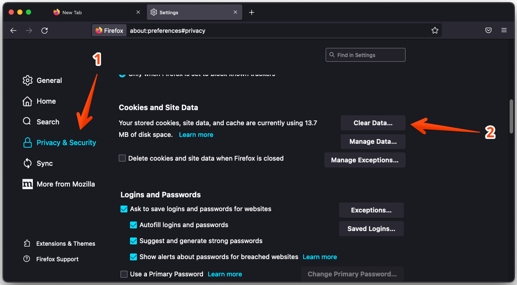Open a new tab with plus icon
This screenshot has height=285, width=517.
pos(252,13)
